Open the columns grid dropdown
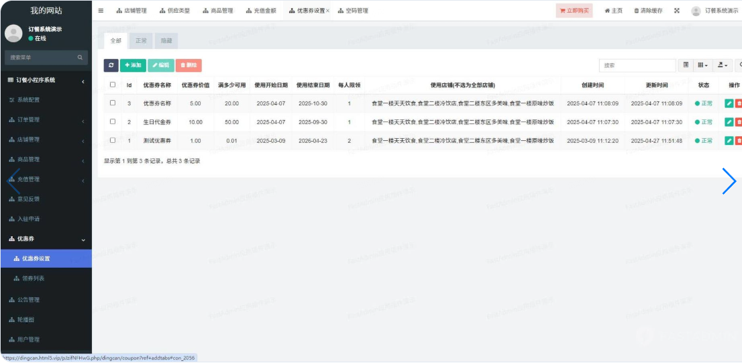This screenshot has width=742, height=363. click(702, 65)
